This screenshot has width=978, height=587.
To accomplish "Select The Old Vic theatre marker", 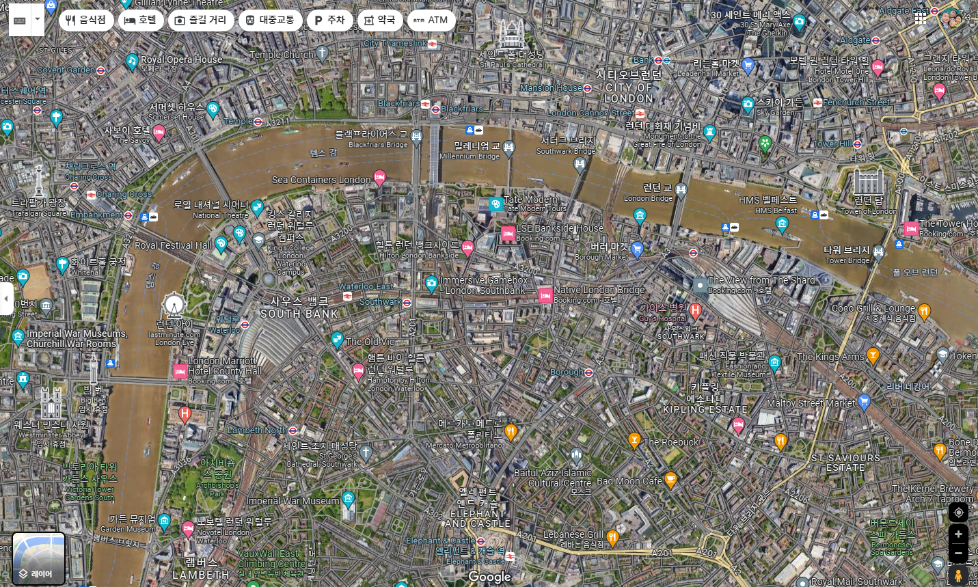I will [x=337, y=339].
